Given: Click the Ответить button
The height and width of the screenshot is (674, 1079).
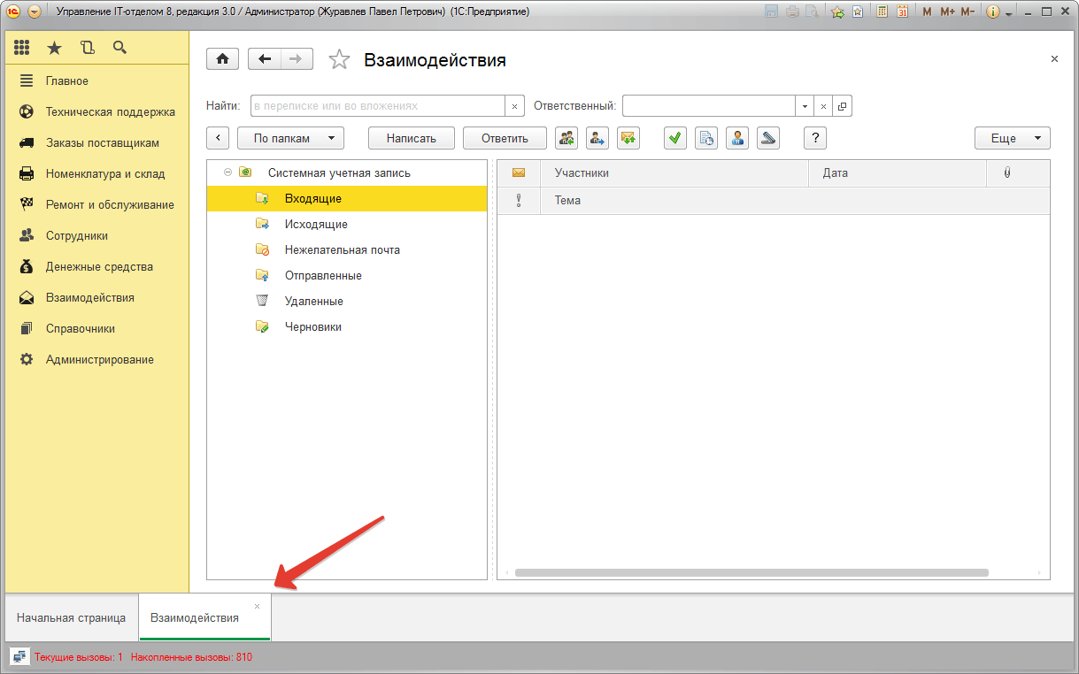Looking at the screenshot, I should coord(505,138).
